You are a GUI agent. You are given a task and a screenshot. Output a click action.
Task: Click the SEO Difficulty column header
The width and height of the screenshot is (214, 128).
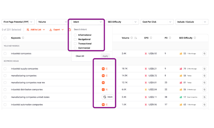pos(186,38)
